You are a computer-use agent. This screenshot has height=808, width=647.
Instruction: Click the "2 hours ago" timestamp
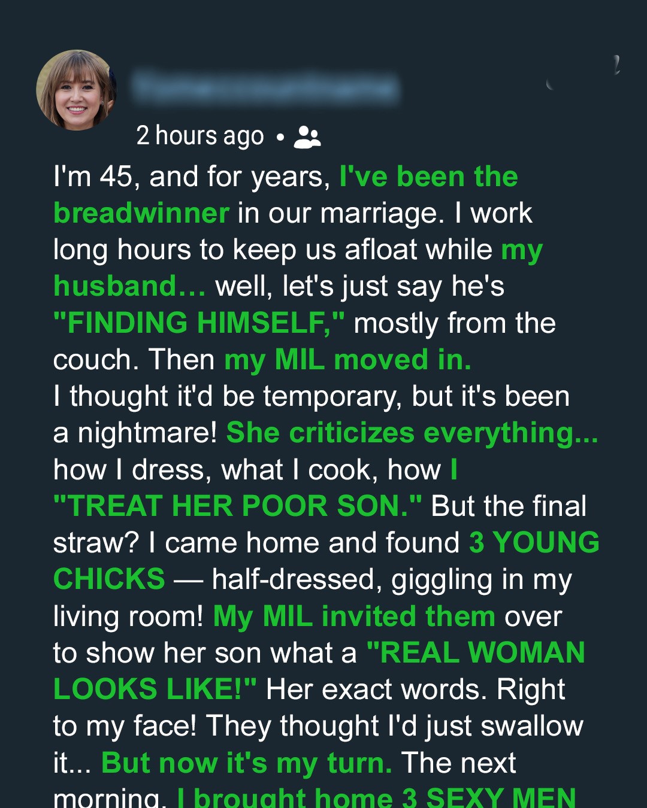[199, 136]
